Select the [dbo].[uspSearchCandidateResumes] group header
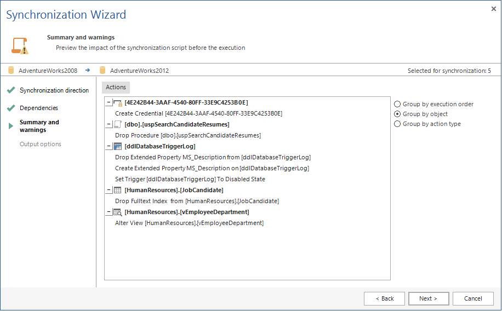The image size is (502, 311). click(177, 124)
